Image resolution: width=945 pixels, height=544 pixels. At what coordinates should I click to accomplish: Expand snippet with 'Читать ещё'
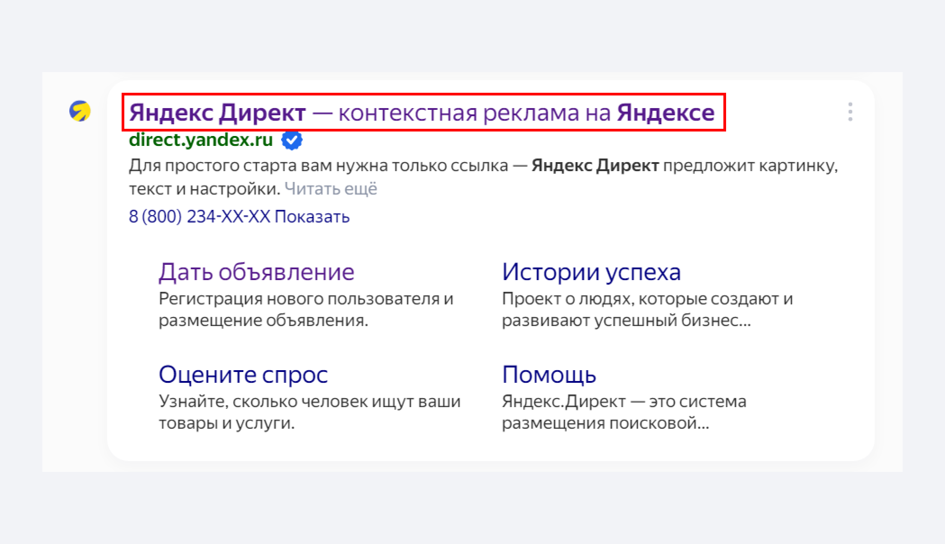[x=331, y=189]
